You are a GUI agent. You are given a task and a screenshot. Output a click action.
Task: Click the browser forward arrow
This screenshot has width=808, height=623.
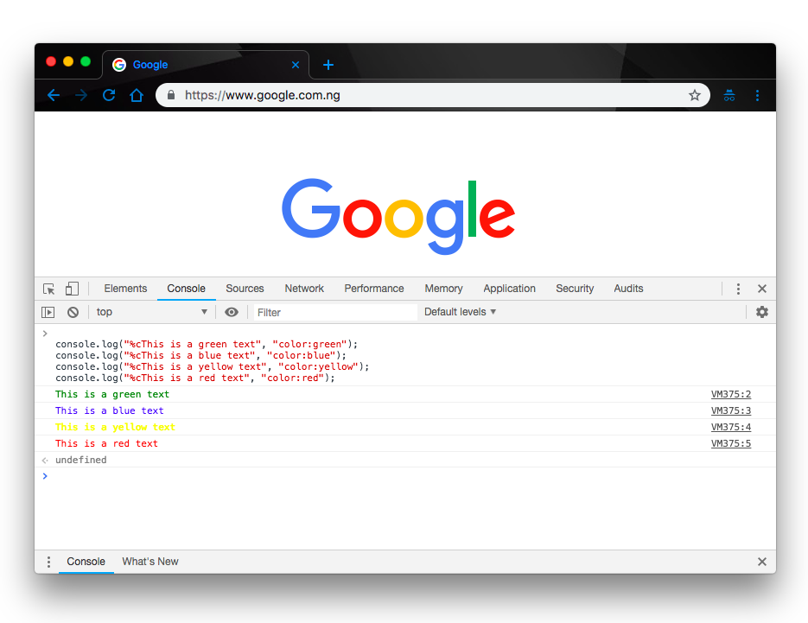(x=81, y=95)
